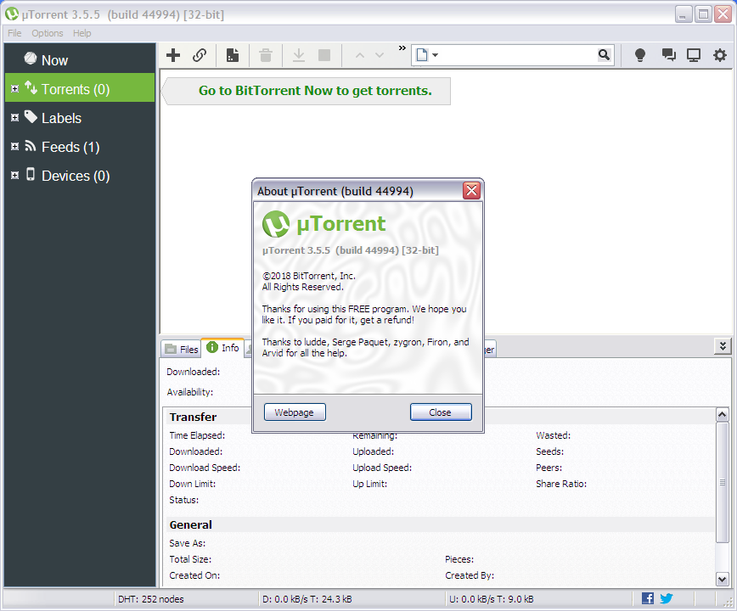Image resolution: width=737 pixels, height=611 pixels.
Task: Click the Transfer section header
Action: pyautogui.click(x=194, y=417)
